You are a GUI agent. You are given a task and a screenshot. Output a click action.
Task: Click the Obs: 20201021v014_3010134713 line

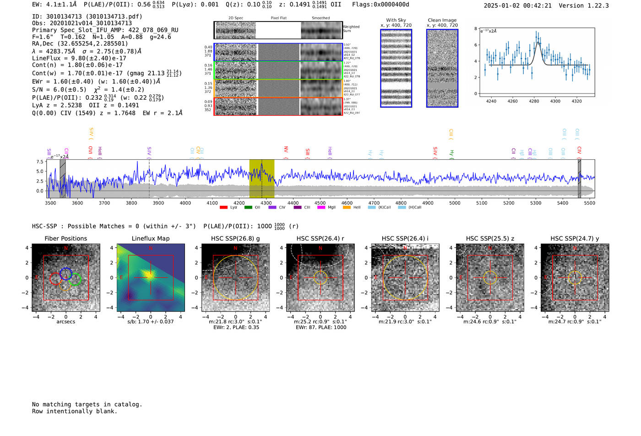(82, 23)
